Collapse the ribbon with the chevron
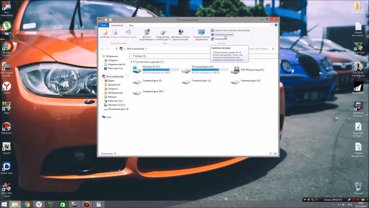 tap(272, 25)
